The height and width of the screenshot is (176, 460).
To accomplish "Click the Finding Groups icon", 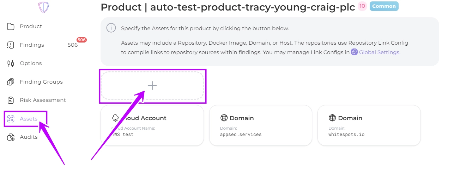I will click(x=11, y=82).
